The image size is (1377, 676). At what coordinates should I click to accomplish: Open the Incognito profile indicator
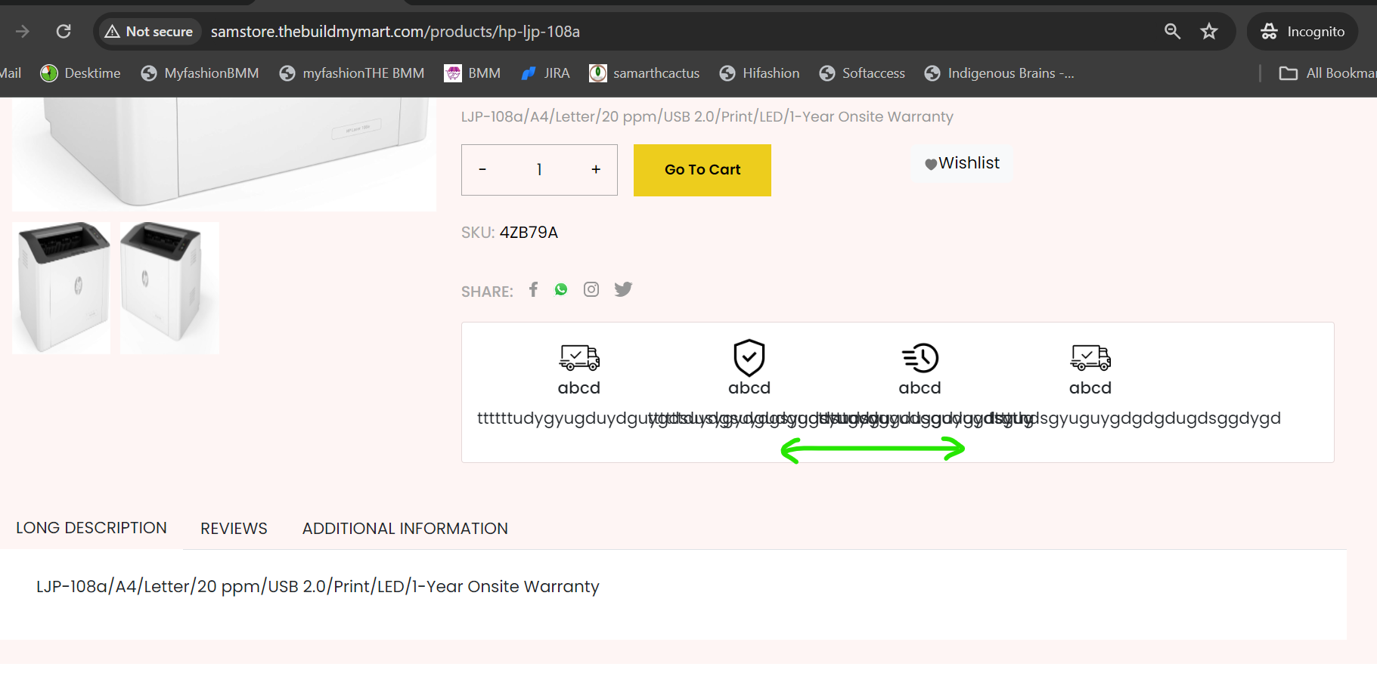click(x=1302, y=32)
